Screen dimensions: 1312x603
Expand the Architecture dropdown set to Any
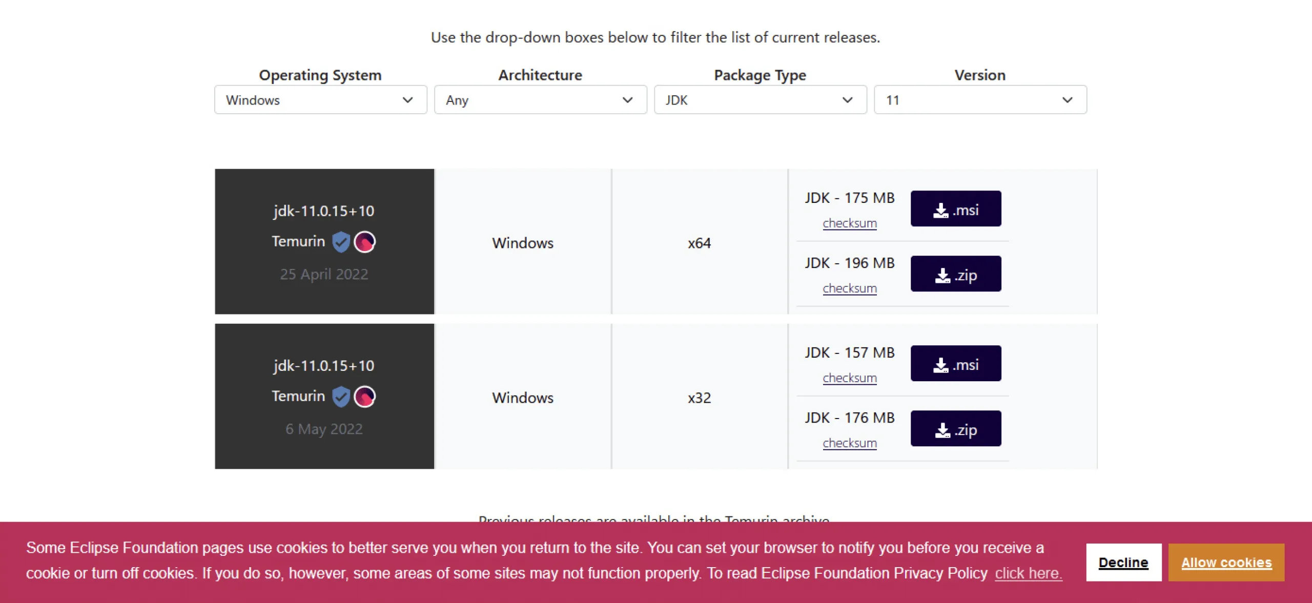pyautogui.click(x=540, y=100)
